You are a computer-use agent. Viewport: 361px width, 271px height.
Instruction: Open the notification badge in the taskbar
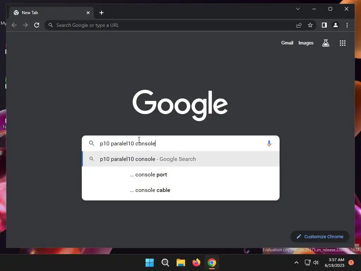[x=351, y=263]
